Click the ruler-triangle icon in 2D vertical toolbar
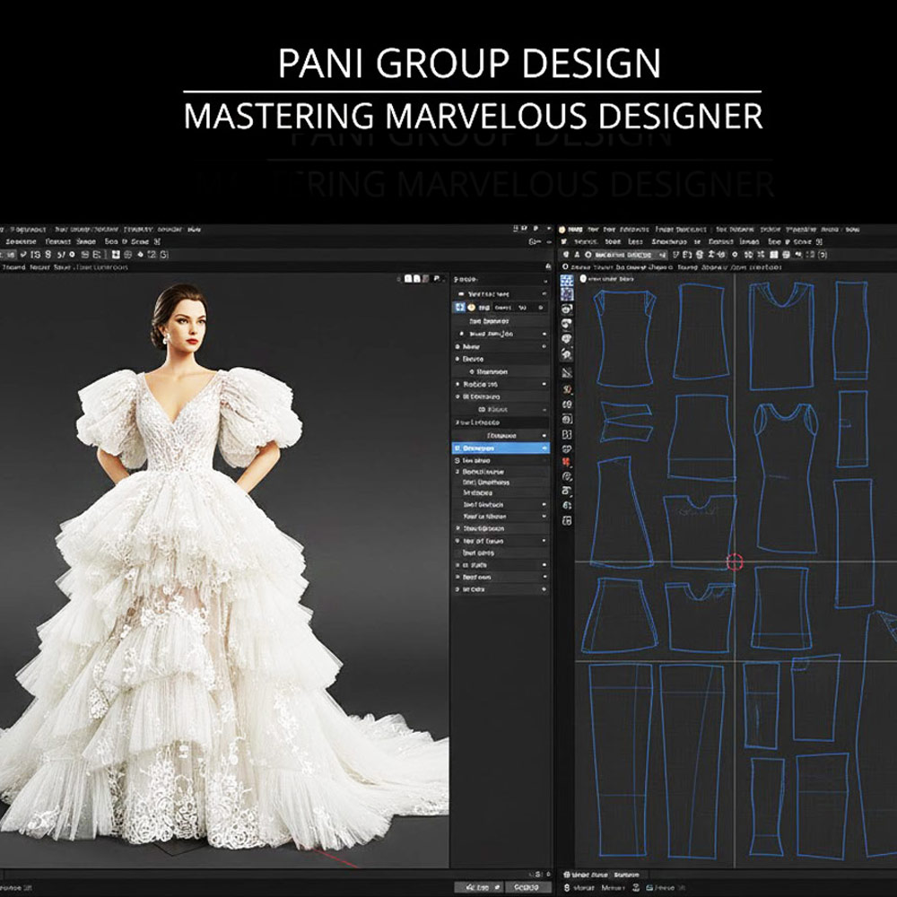The image size is (897, 897). pos(566,373)
